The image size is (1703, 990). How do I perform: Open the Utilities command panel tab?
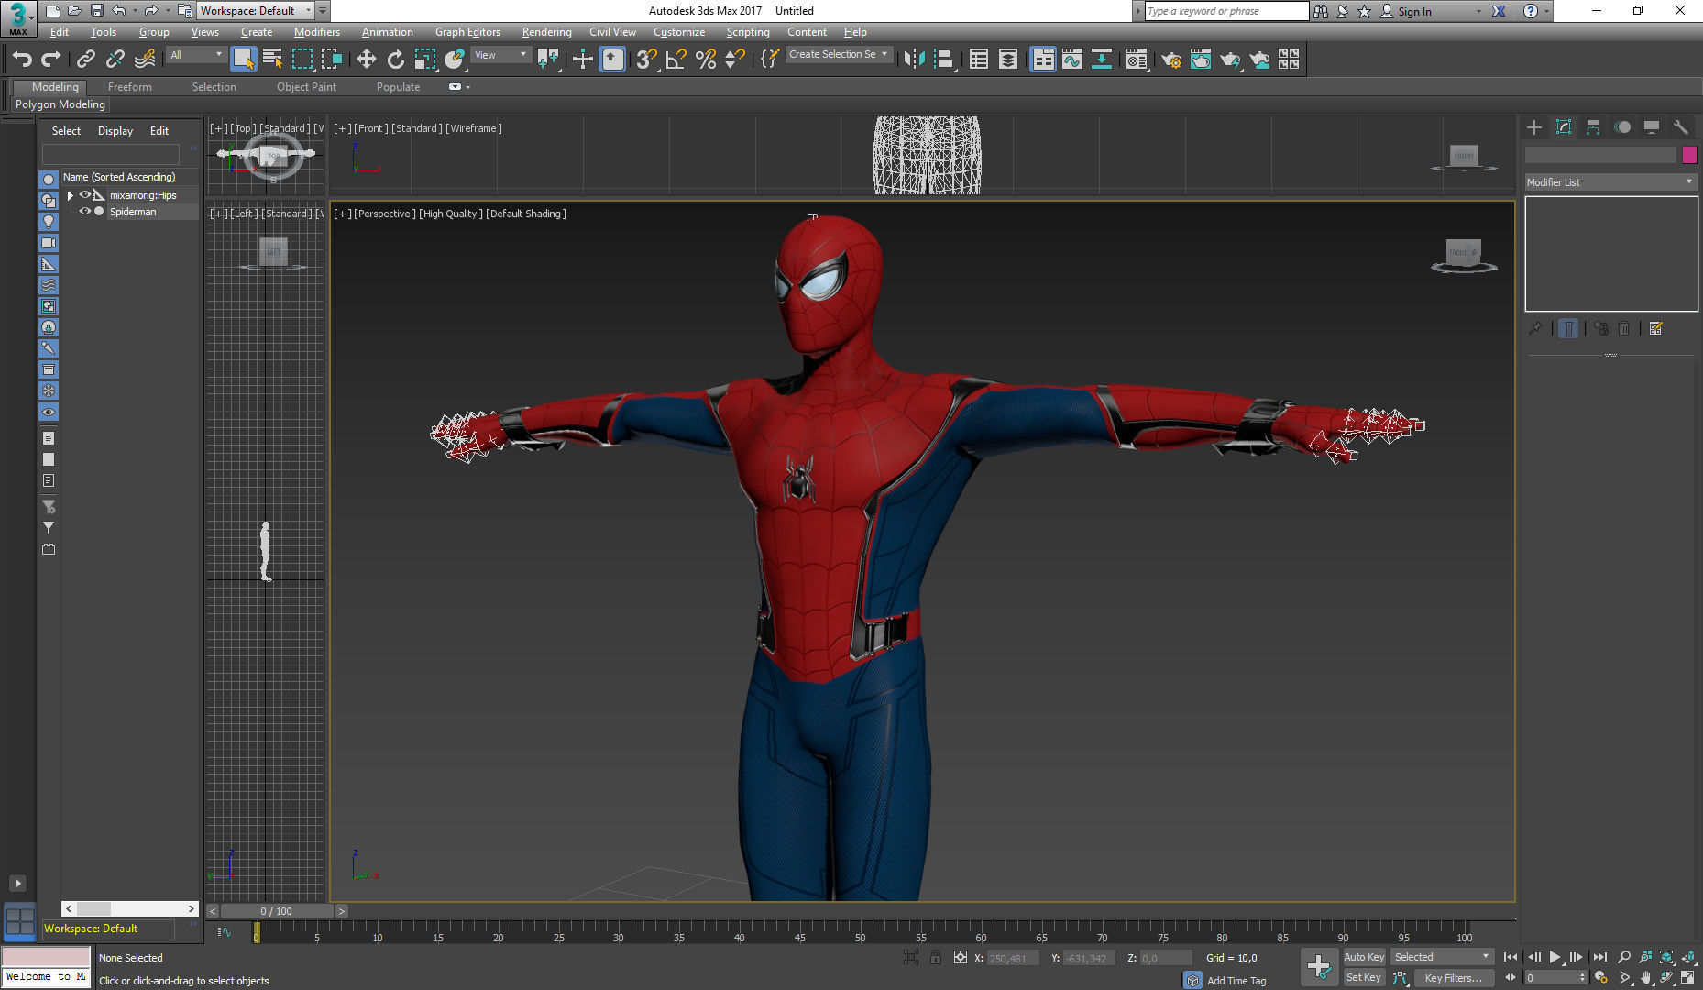(1681, 127)
